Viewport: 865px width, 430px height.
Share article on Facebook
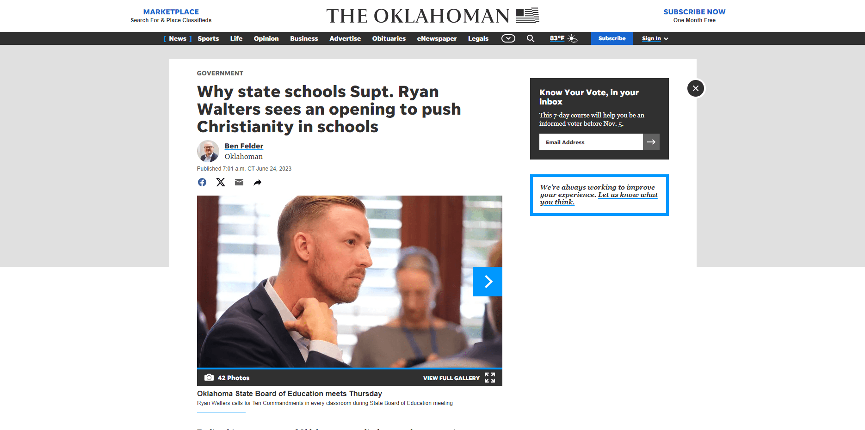click(202, 182)
